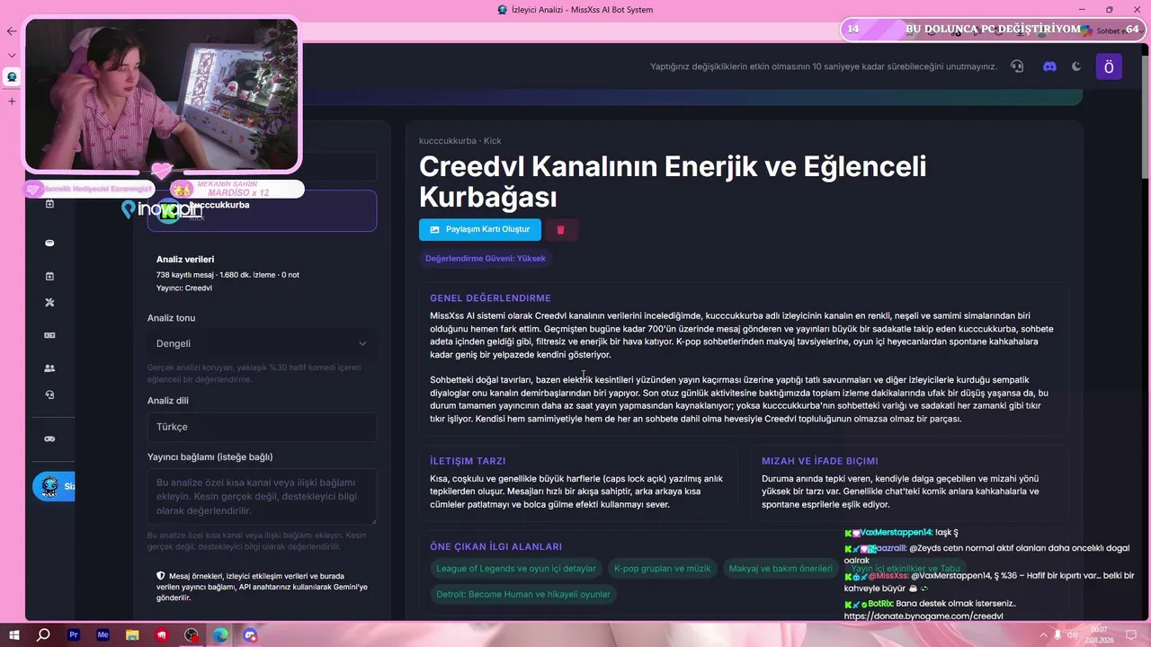Screen dimensions: 1151x647
Task: Open the Windows Start menu
Action: pos(15,635)
